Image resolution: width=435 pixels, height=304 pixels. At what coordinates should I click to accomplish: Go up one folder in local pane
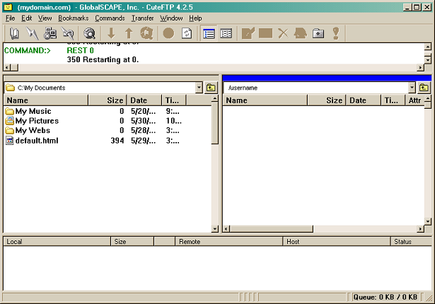click(211, 88)
